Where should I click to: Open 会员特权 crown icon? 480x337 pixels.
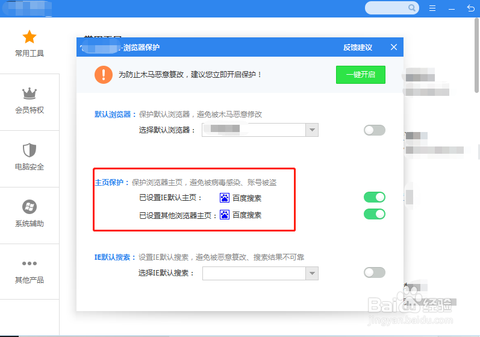pos(30,93)
